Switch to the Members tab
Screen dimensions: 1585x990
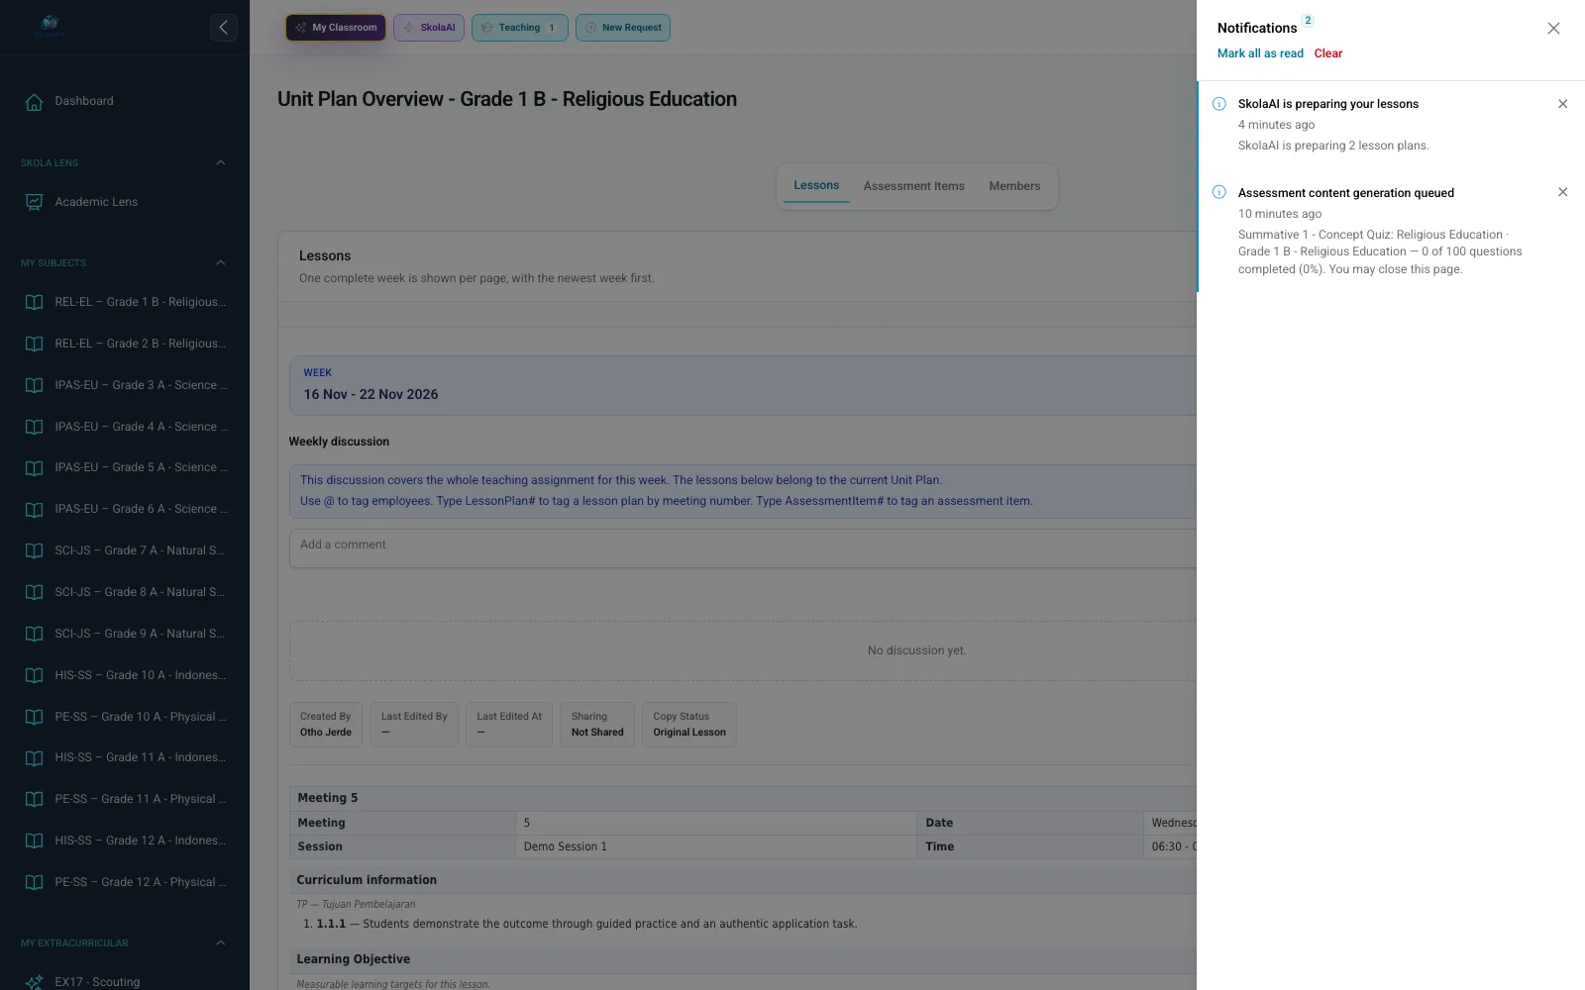(1014, 186)
